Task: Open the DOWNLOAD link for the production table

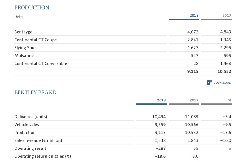Action: (222, 82)
